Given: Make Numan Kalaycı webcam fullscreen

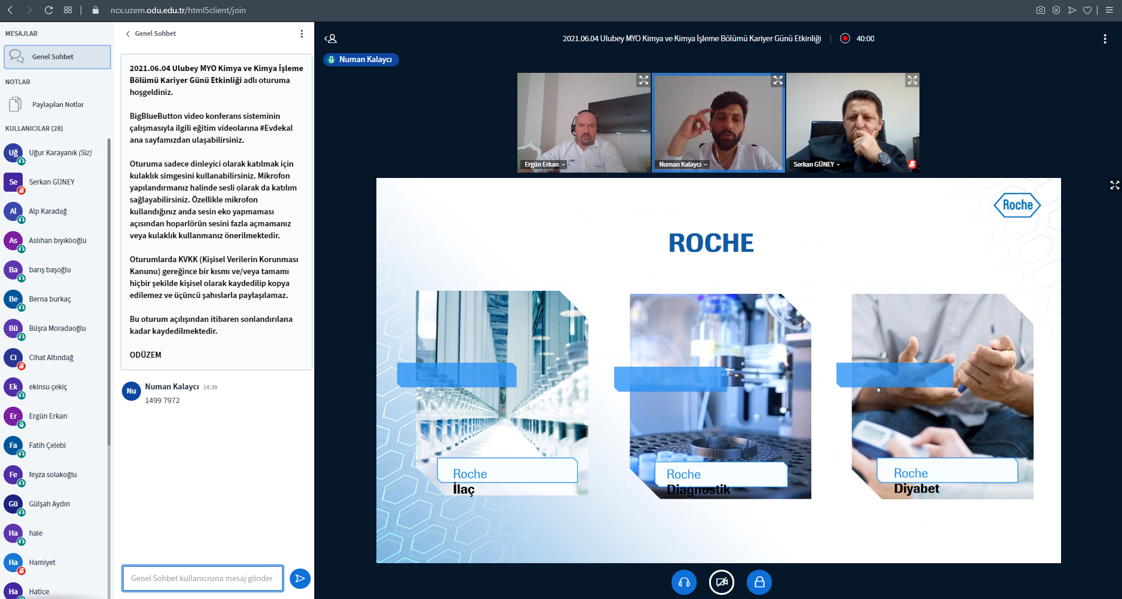Looking at the screenshot, I should point(778,80).
